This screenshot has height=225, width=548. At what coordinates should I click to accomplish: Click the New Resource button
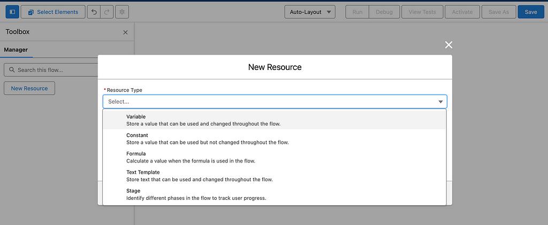point(29,88)
